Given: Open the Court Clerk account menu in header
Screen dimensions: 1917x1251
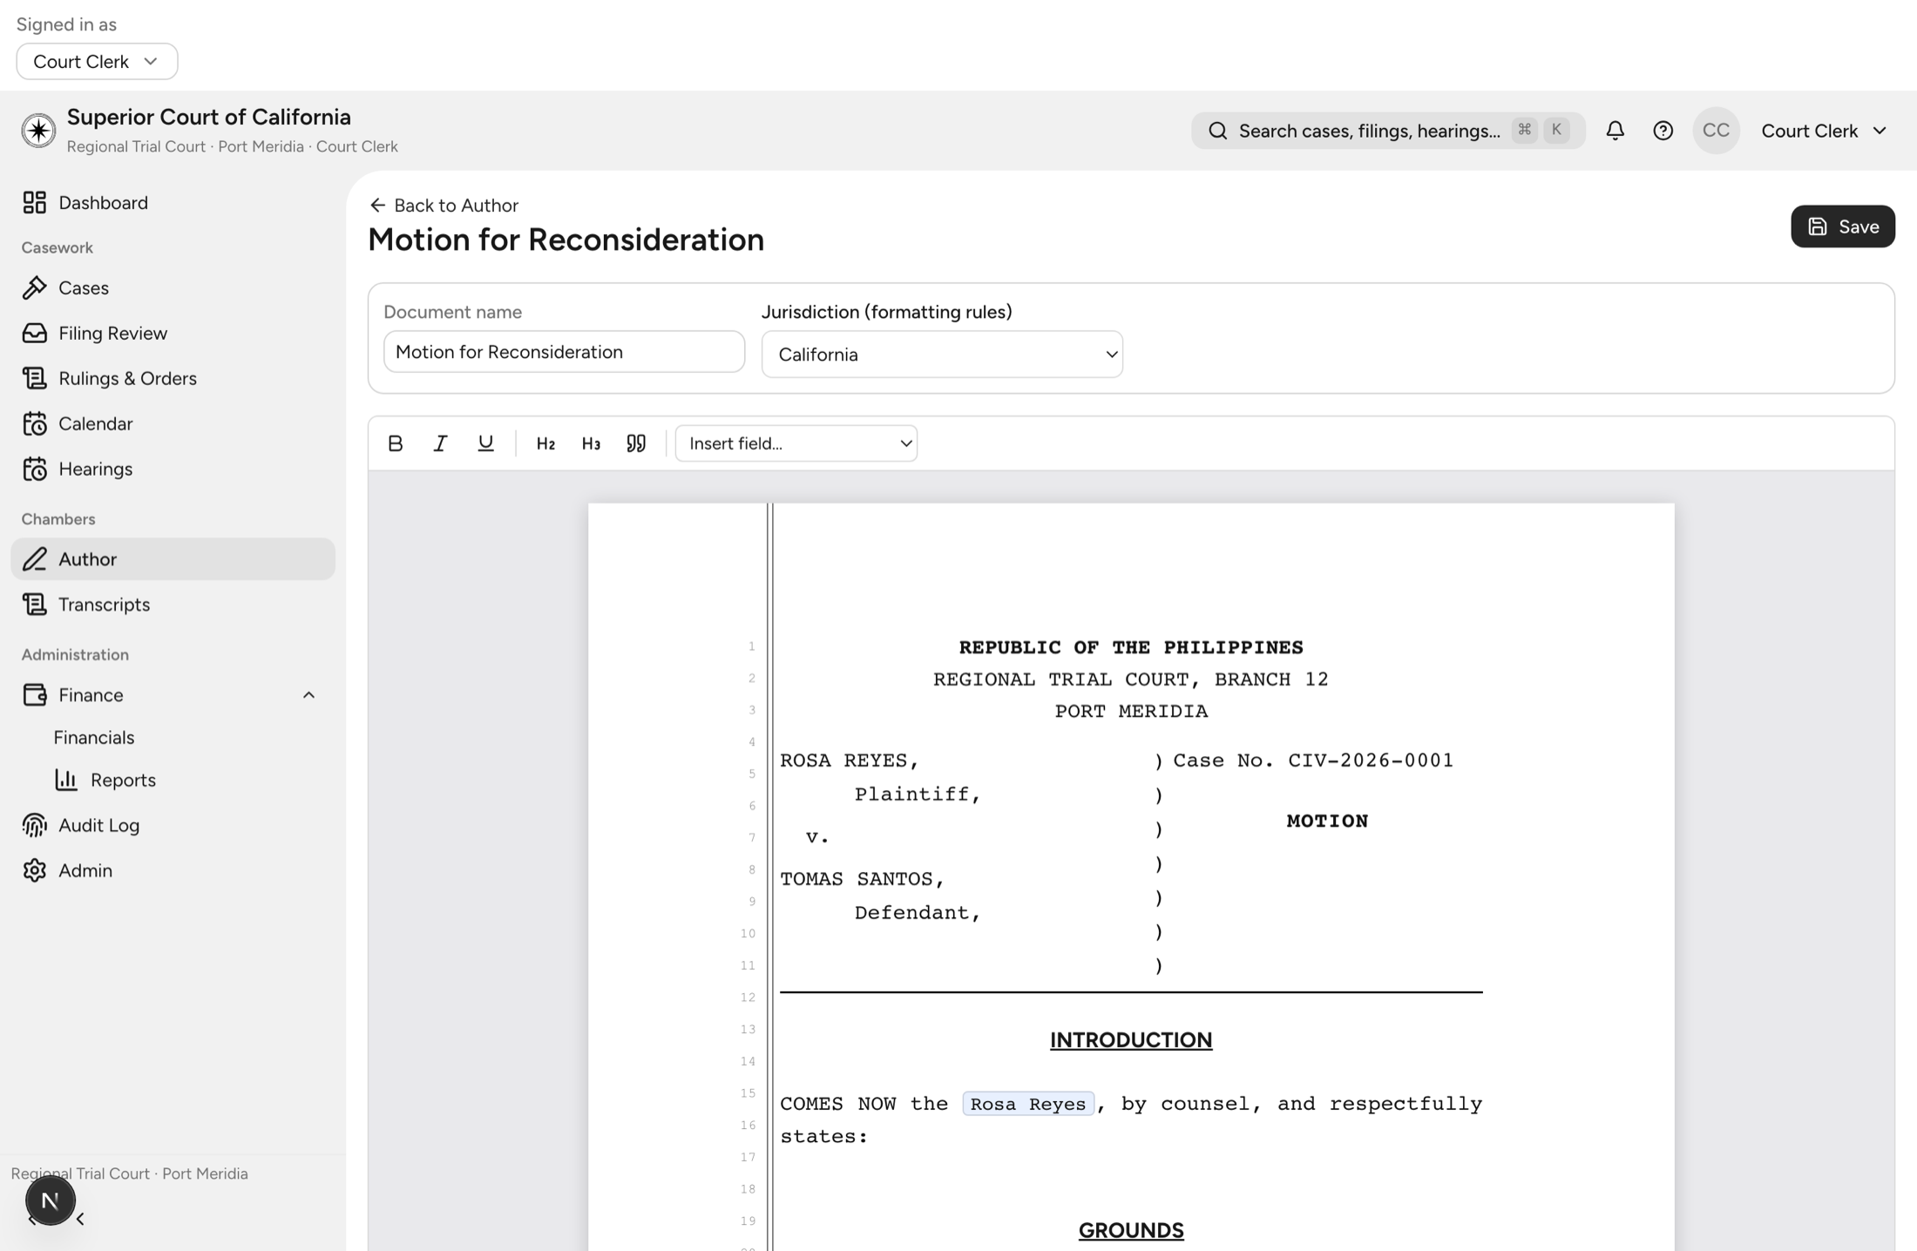Looking at the screenshot, I should click(1824, 131).
